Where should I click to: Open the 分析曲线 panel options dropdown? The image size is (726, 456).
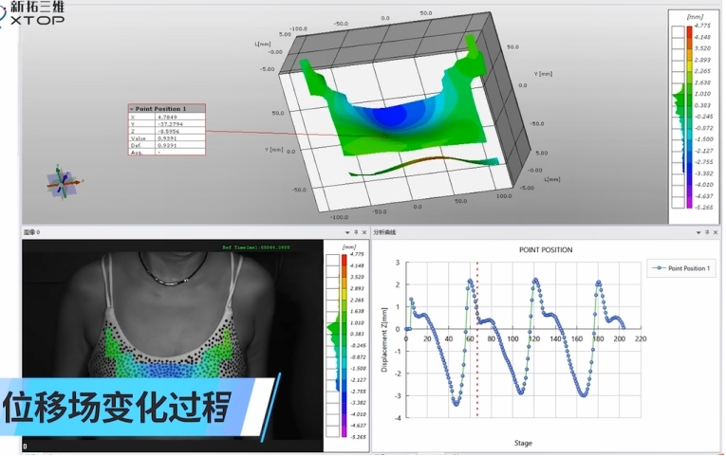pos(698,231)
